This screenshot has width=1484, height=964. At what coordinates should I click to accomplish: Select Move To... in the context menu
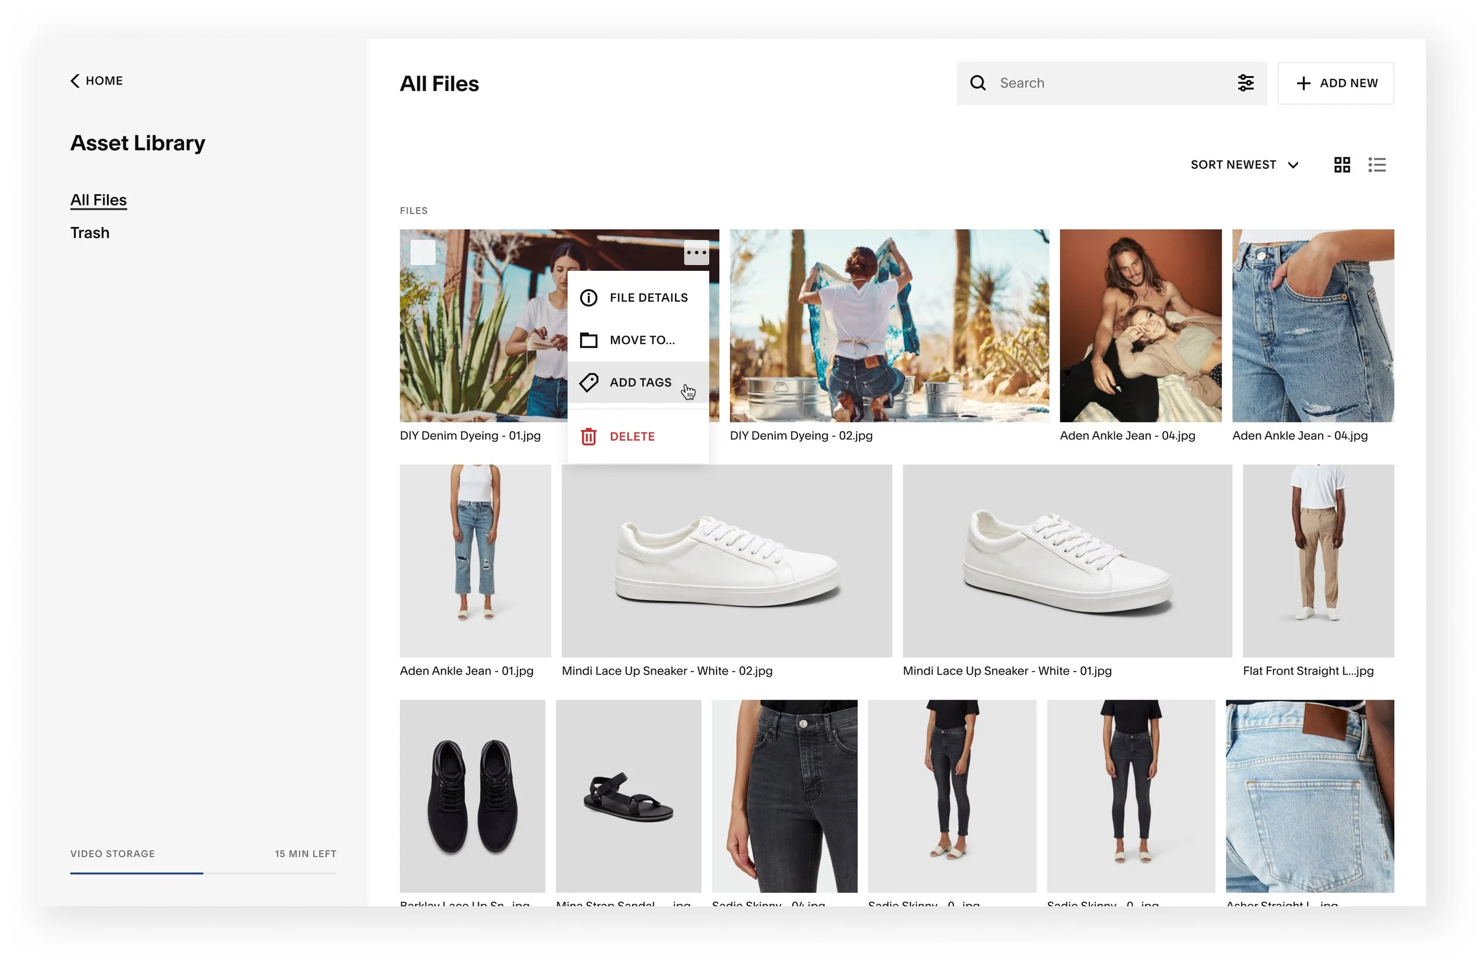[642, 340]
